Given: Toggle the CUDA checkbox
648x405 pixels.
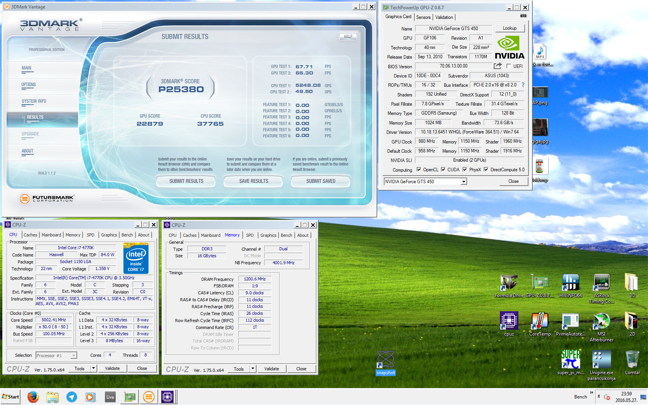Looking at the screenshot, I should 443,169.
